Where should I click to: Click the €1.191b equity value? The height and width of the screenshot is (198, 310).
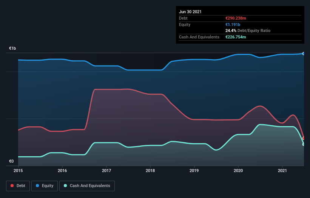click(x=233, y=24)
